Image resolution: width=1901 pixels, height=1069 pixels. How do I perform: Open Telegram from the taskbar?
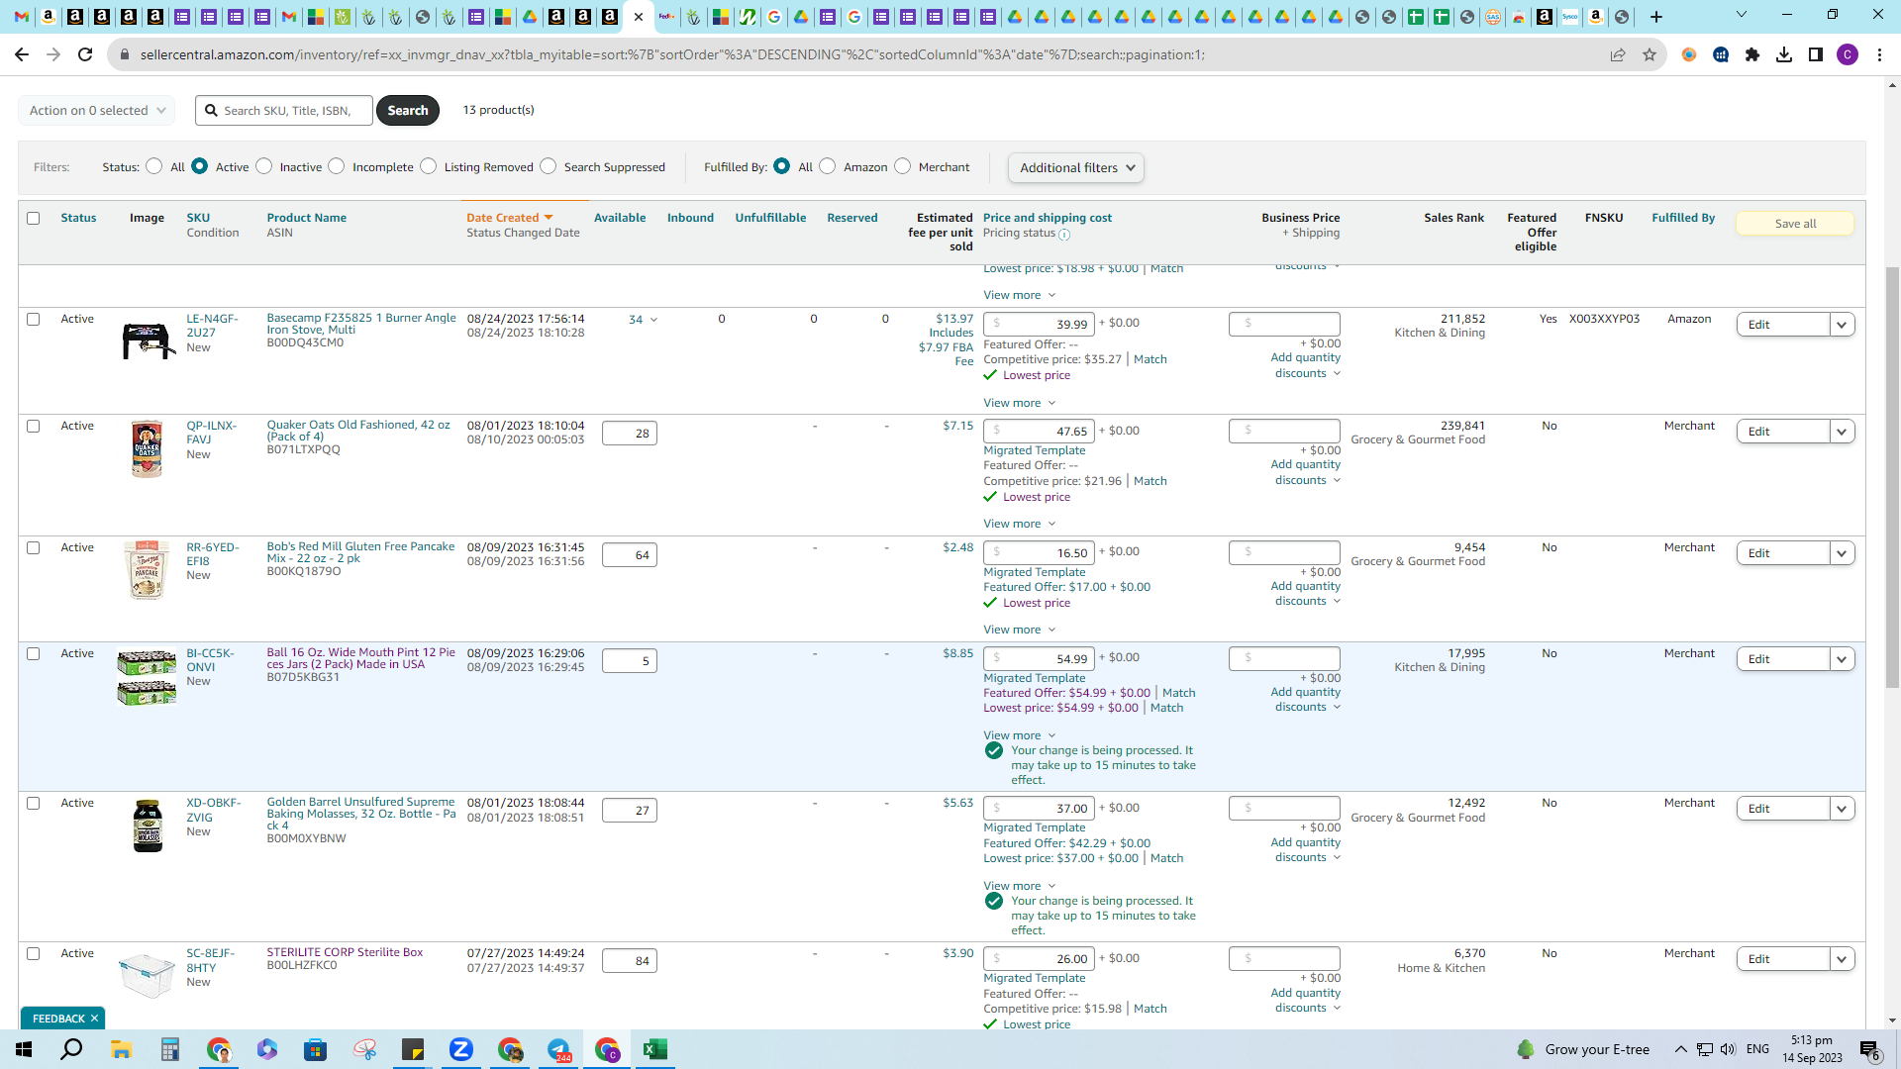click(x=558, y=1049)
